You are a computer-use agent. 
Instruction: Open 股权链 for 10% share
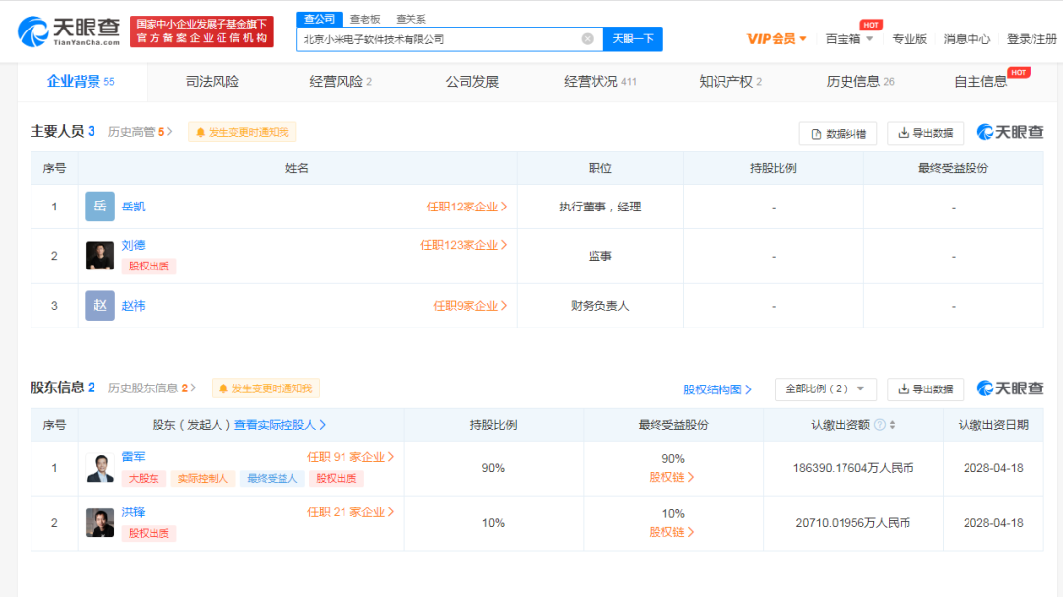coord(671,532)
